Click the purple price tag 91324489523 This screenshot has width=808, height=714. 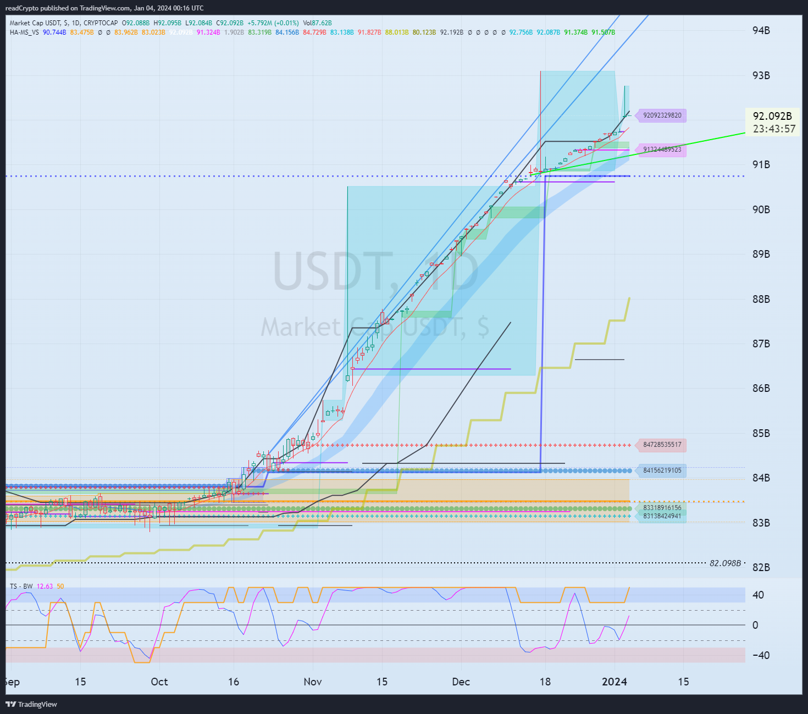click(x=662, y=150)
